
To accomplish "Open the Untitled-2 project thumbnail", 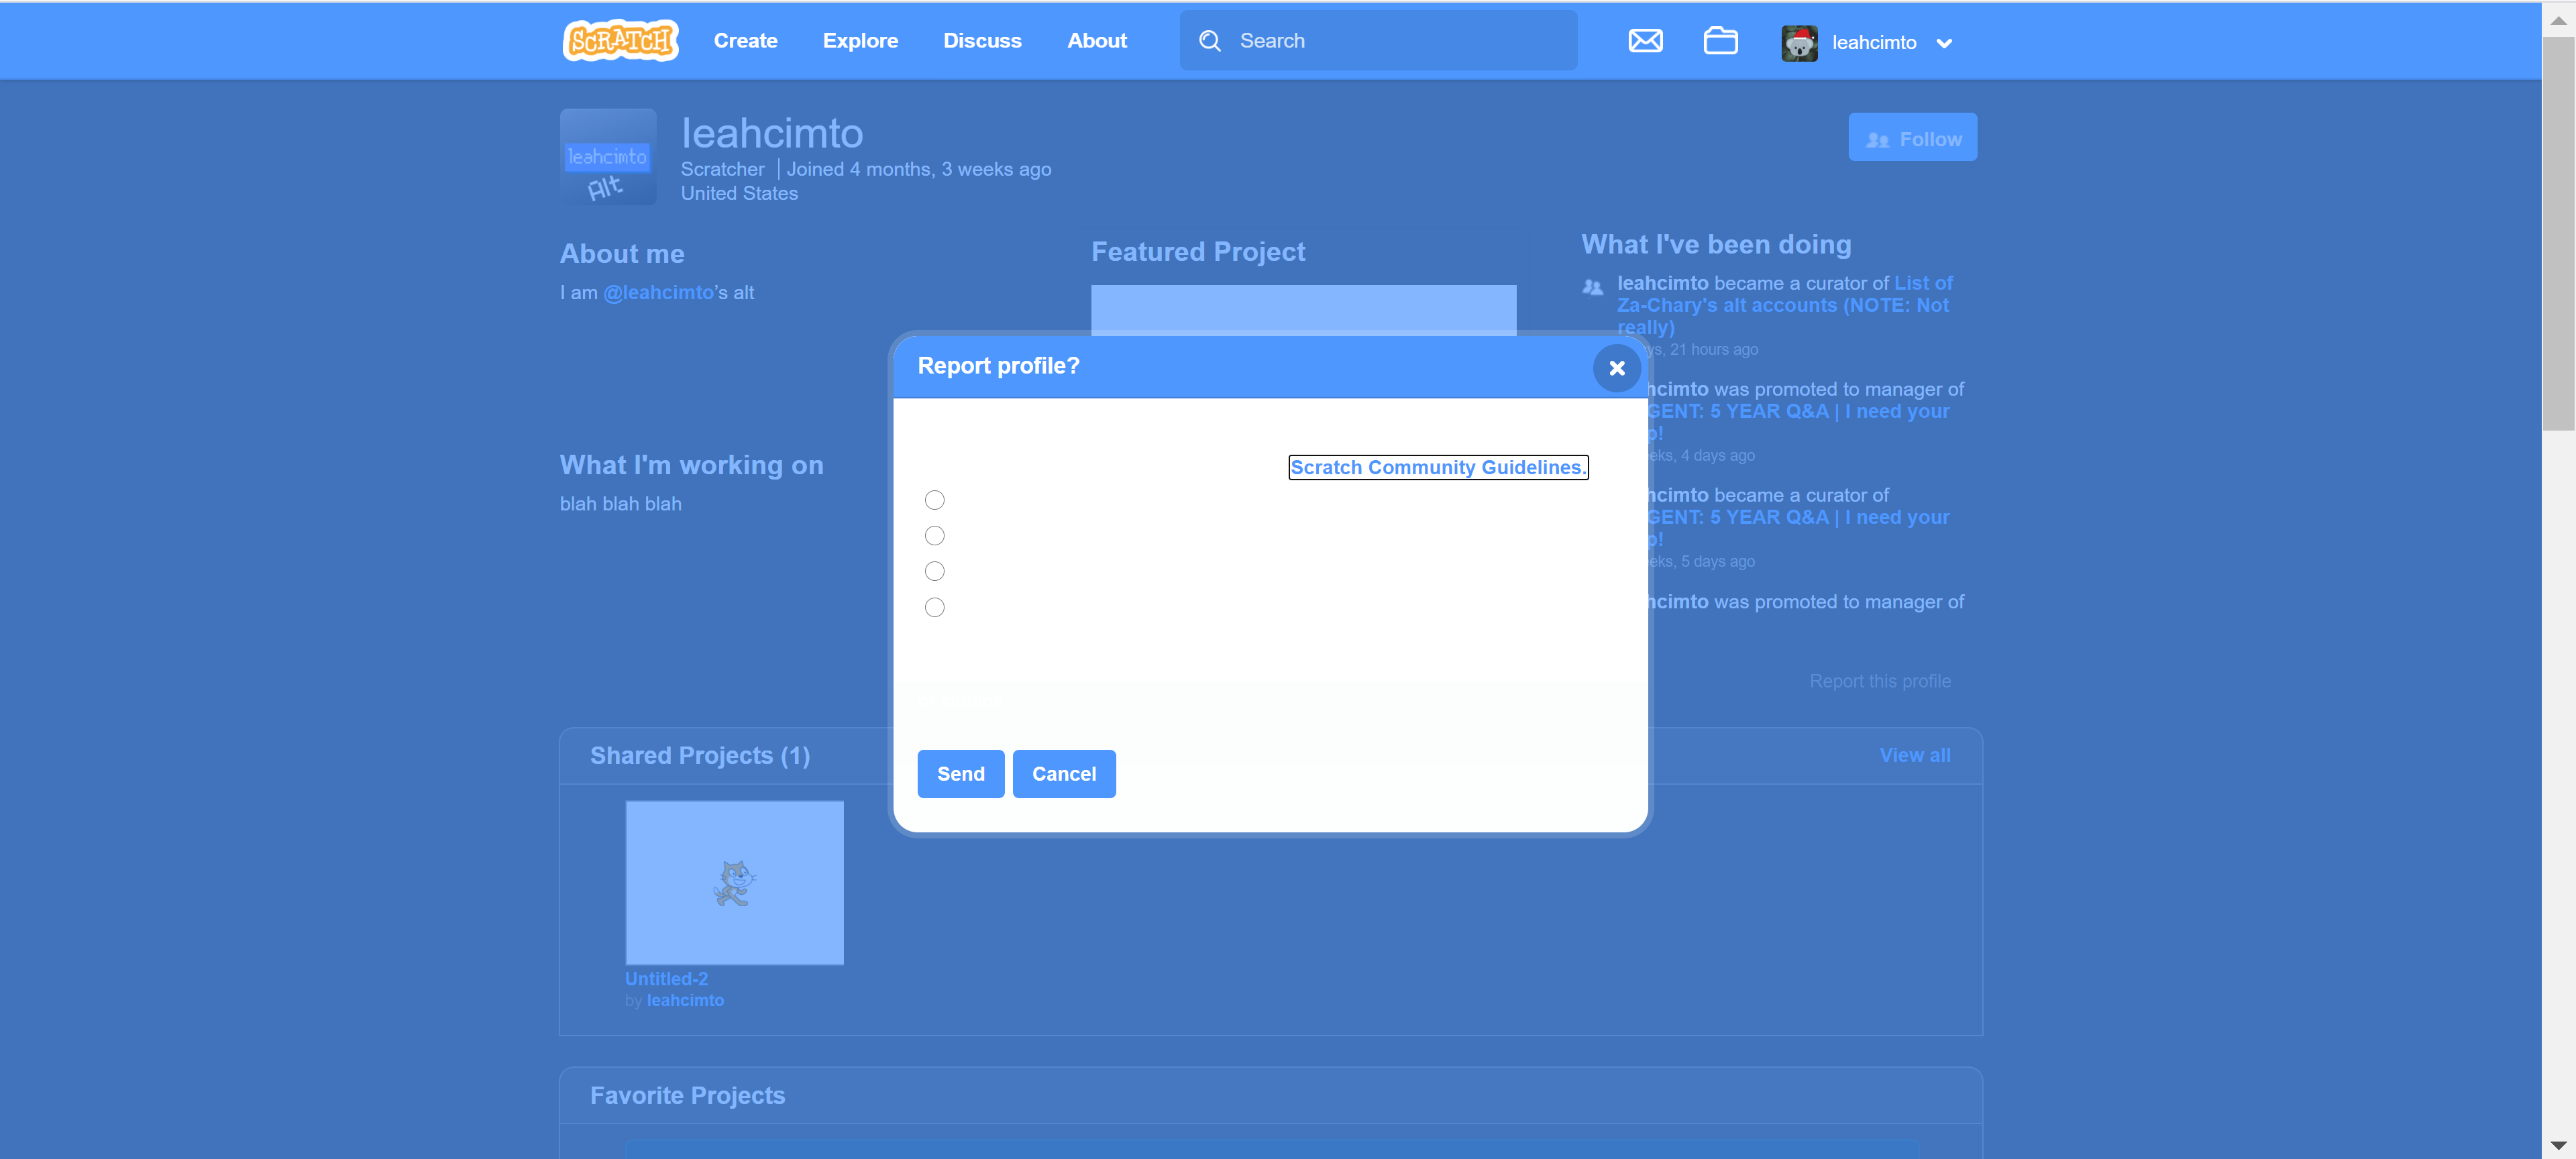I will click(734, 883).
